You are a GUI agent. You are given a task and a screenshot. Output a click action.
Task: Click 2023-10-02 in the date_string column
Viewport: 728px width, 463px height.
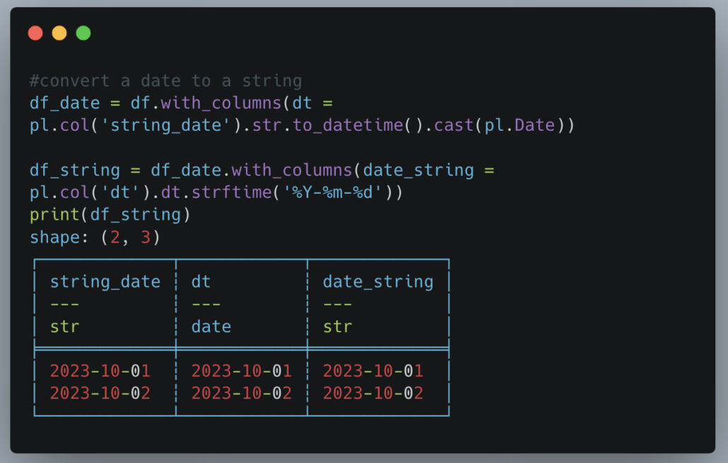point(372,393)
